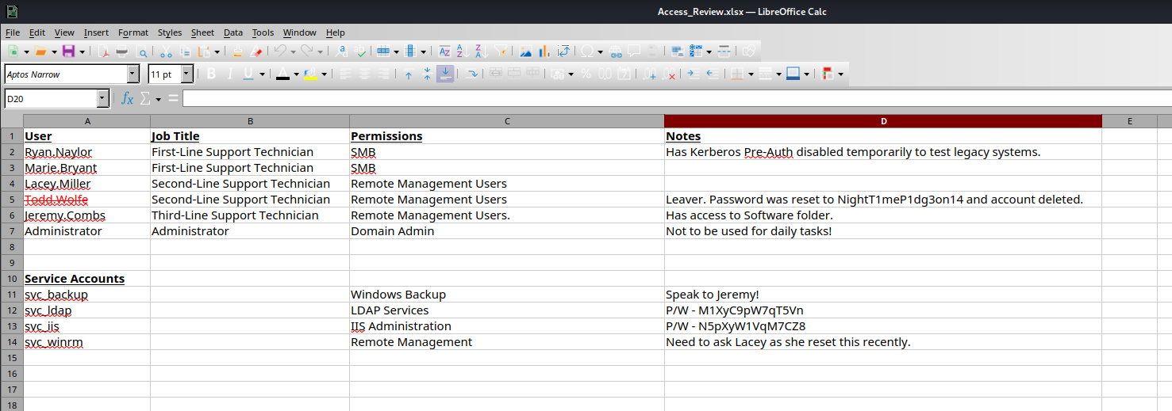Toggle Italic formatting
Screen dimensions: 1172x411
click(x=230, y=74)
